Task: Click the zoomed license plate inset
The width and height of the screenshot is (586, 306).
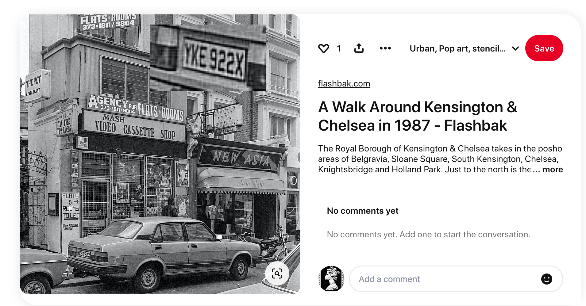Action: pyautogui.click(x=208, y=57)
